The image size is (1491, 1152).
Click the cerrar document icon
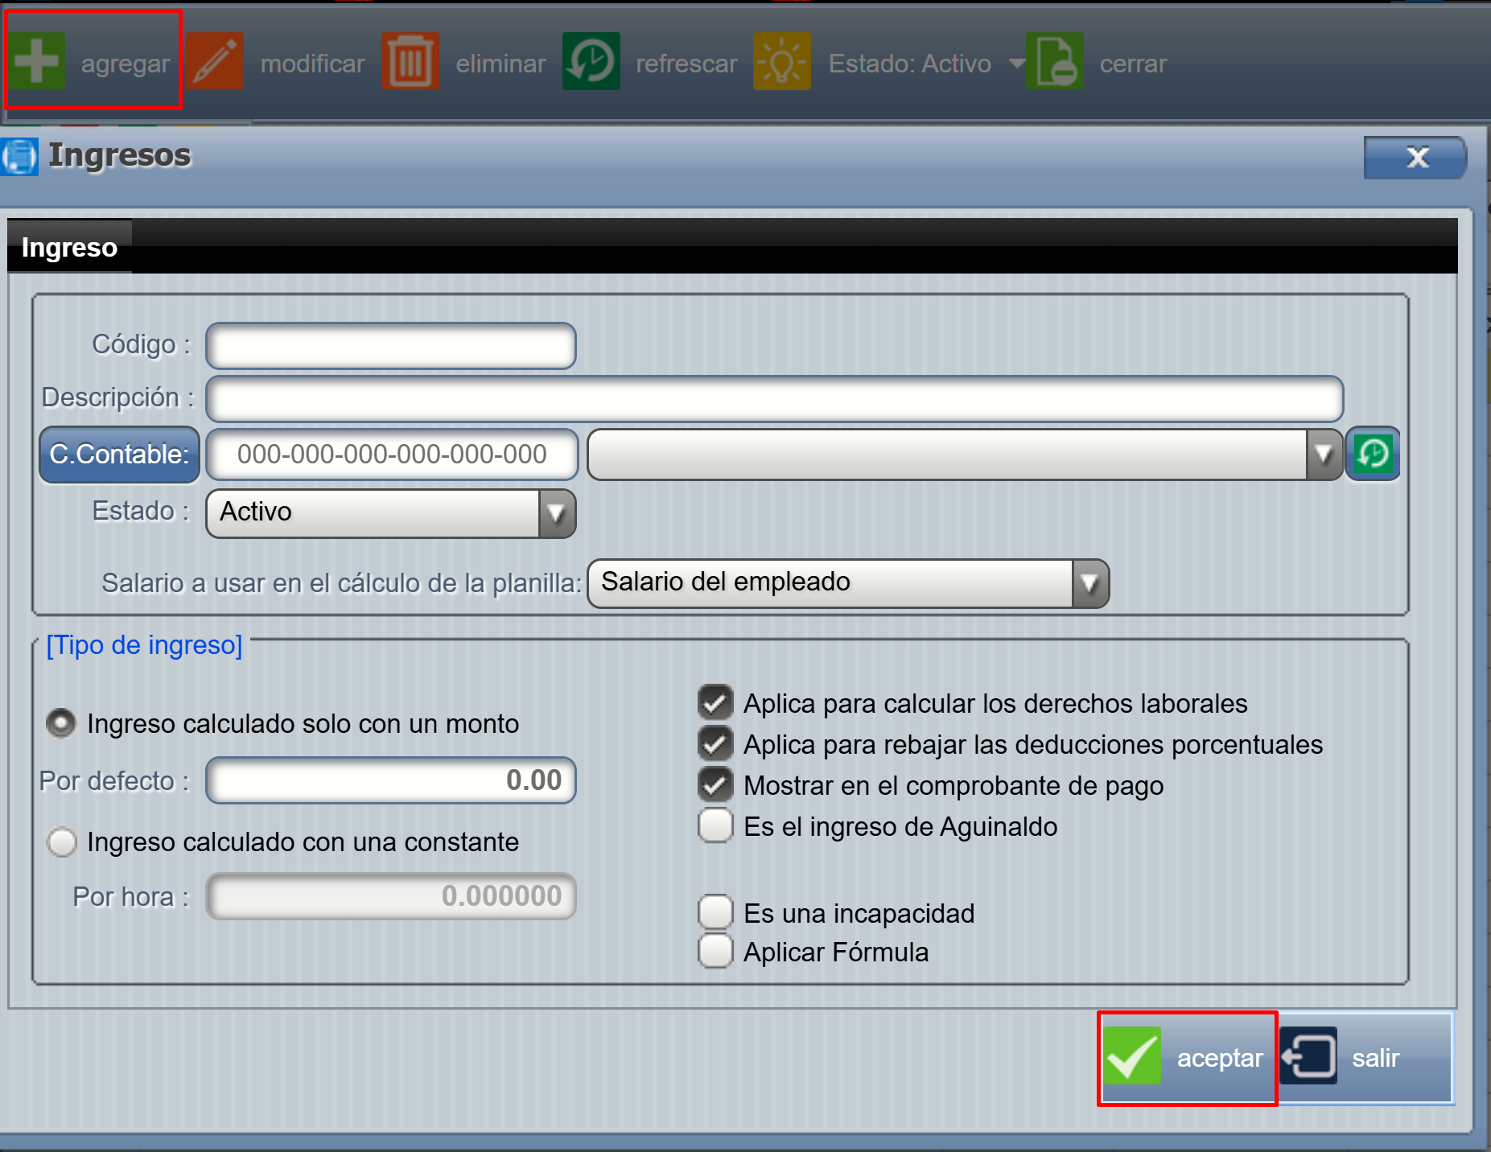click(1055, 61)
